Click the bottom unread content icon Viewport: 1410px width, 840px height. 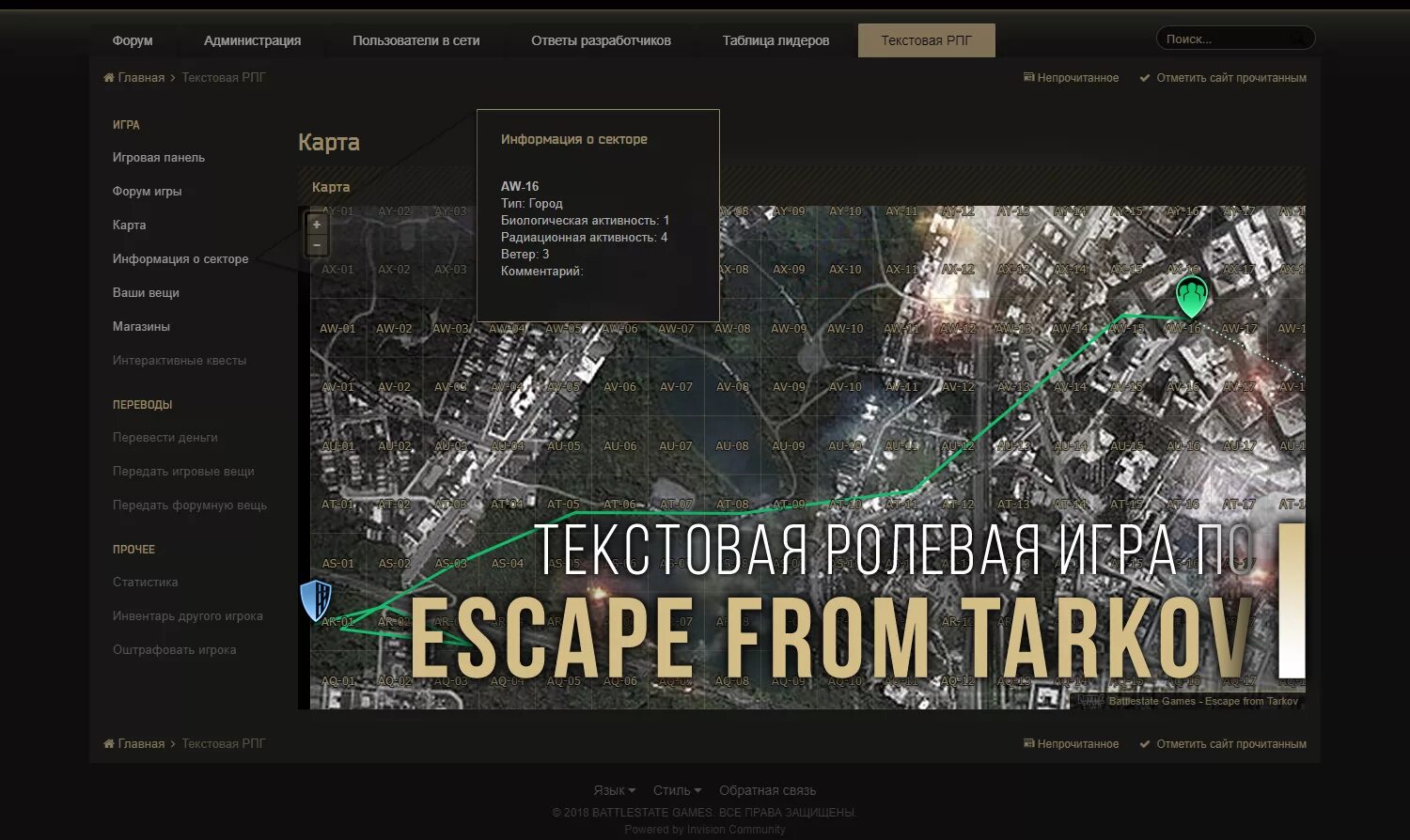(x=1028, y=744)
